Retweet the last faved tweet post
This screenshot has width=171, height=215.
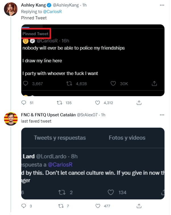[60, 206]
